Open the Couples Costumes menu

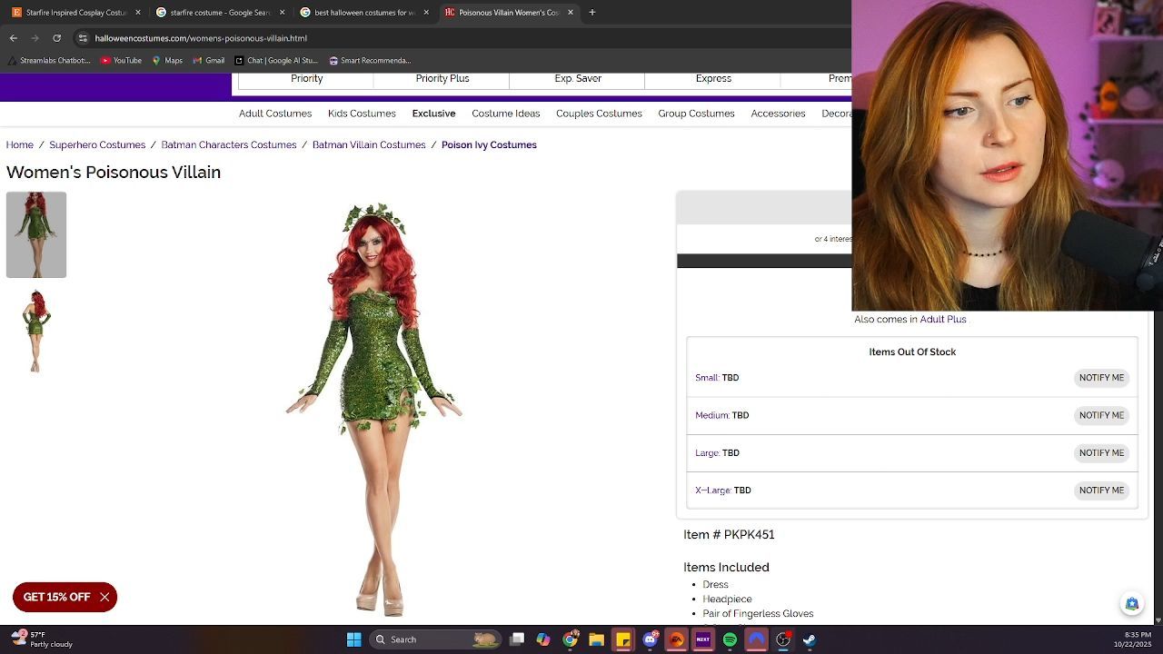pyautogui.click(x=599, y=114)
